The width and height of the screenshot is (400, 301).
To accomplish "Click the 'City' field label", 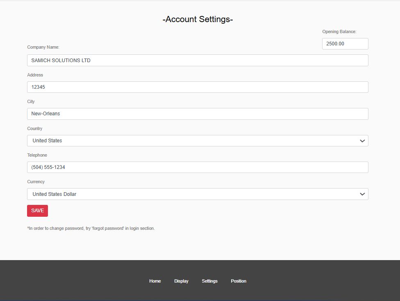I will (31, 101).
